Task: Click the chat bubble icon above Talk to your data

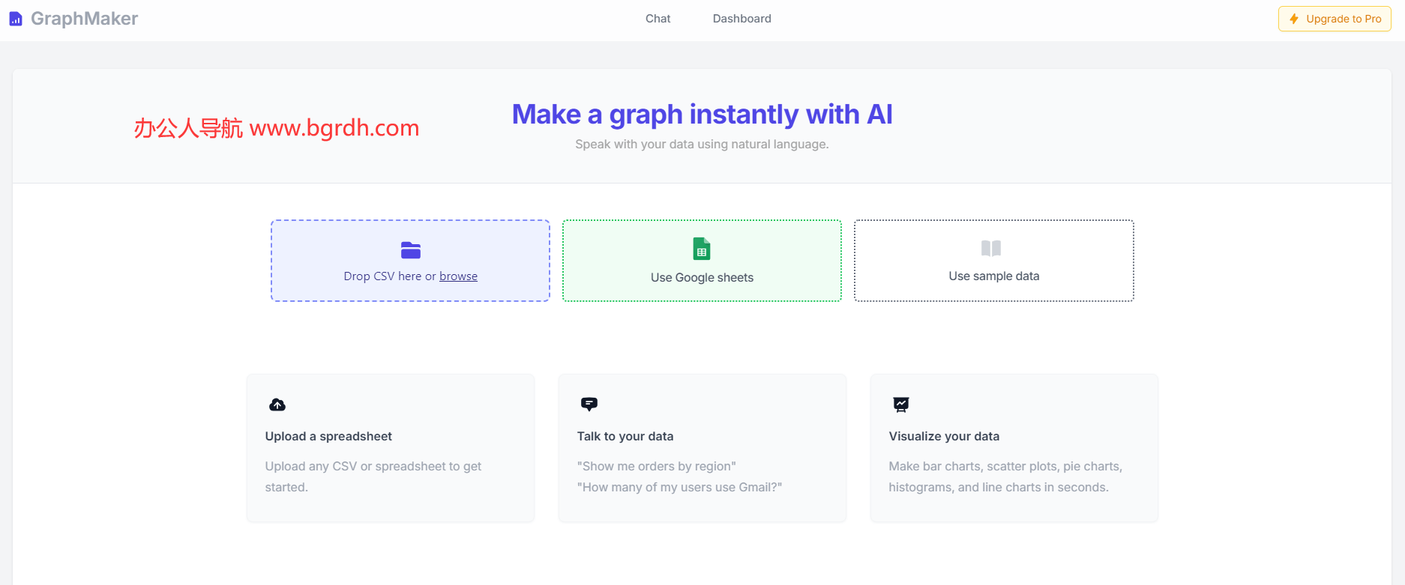Action: [x=589, y=404]
